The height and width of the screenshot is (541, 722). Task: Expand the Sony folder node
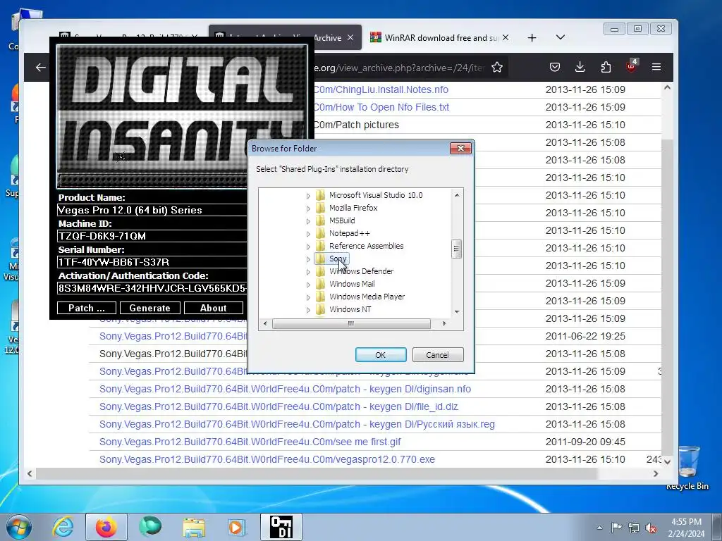tap(308, 259)
